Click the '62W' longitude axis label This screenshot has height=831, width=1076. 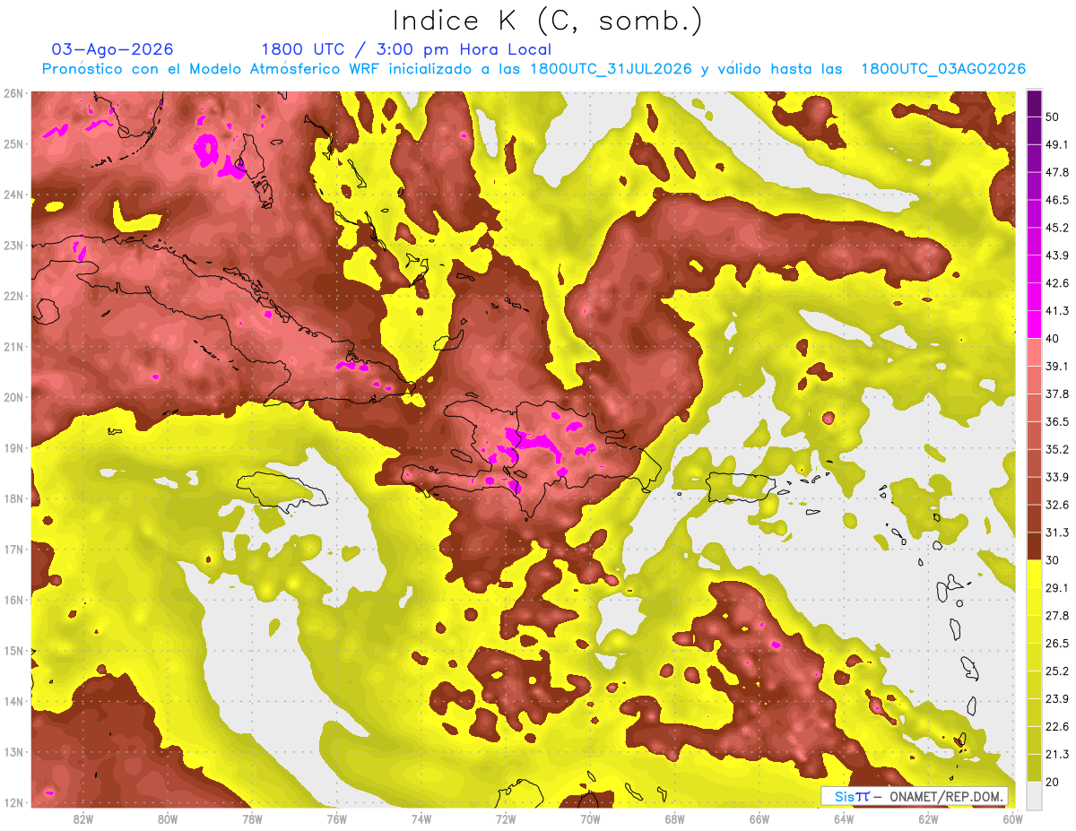928,818
